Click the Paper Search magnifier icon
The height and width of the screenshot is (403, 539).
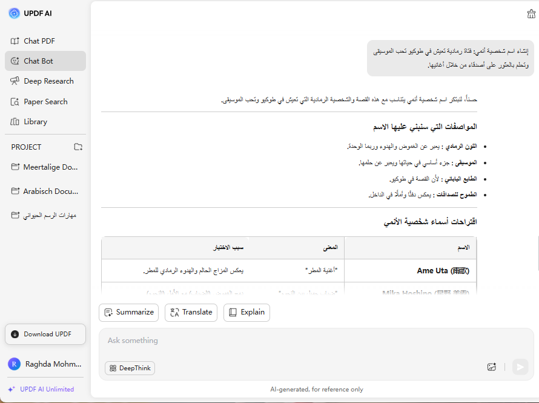click(15, 102)
